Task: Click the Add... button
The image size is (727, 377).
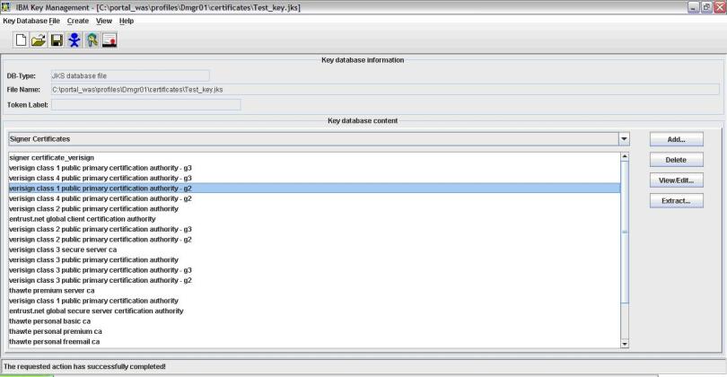Action: tap(677, 139)
